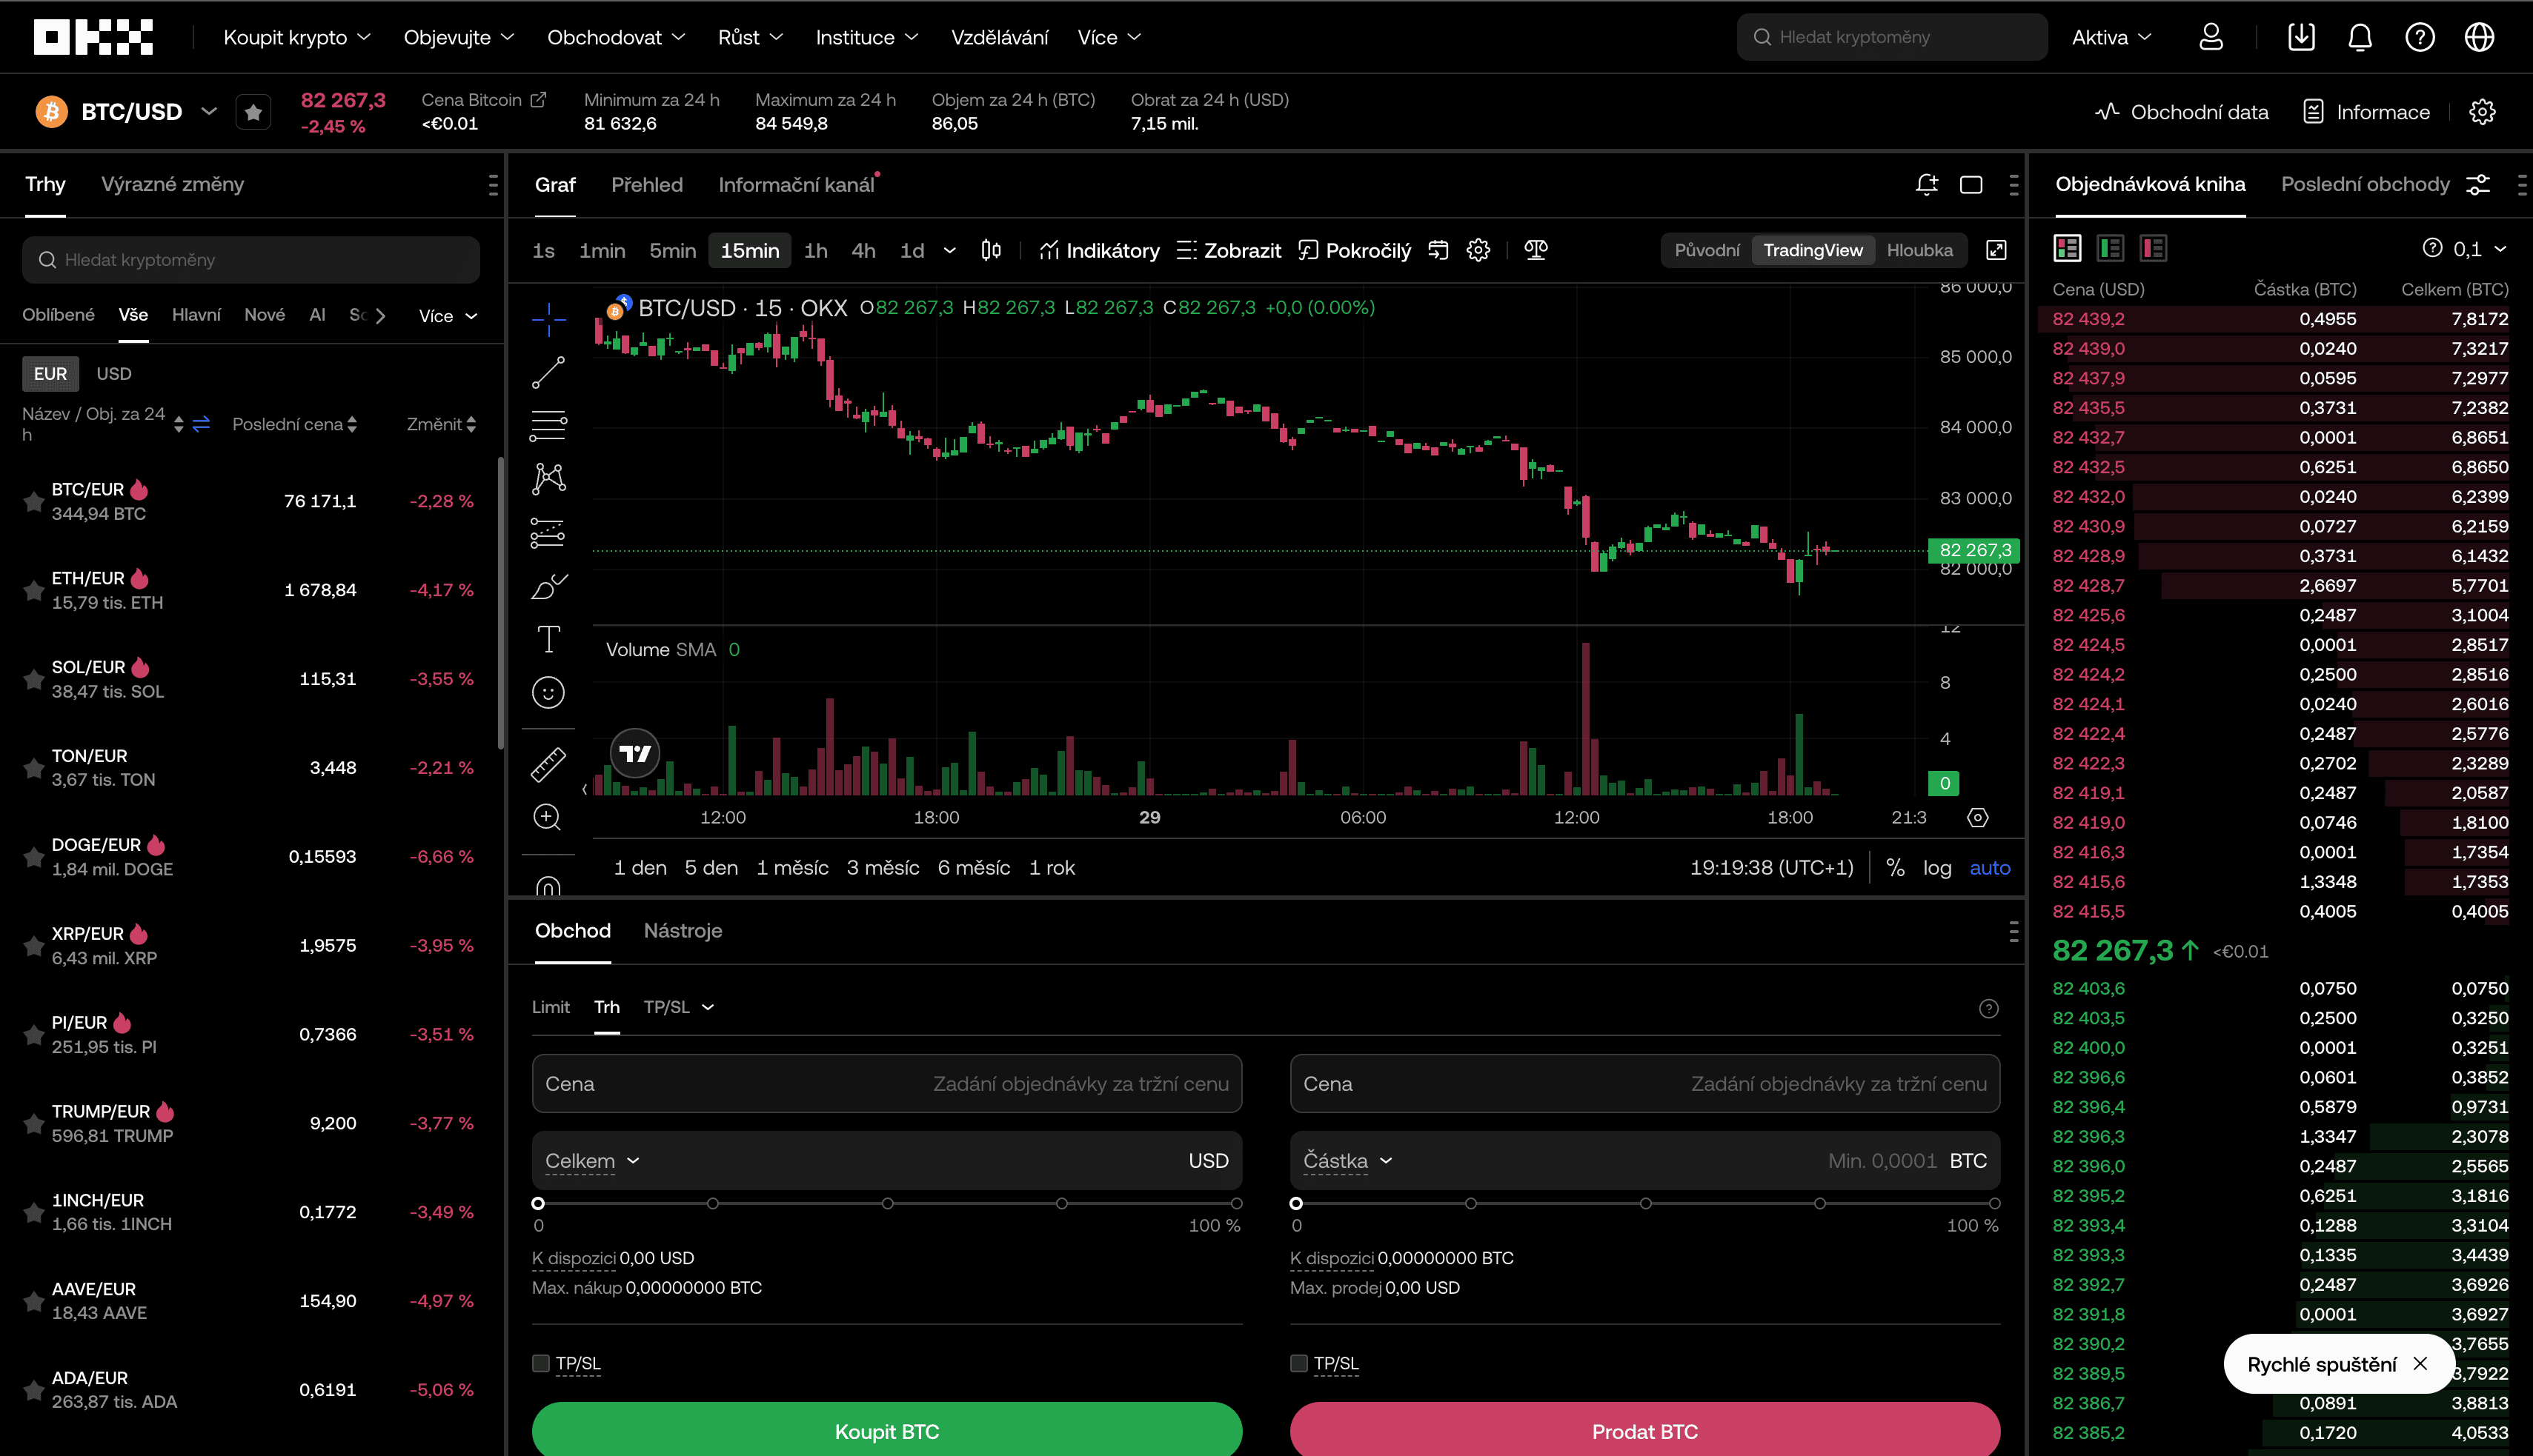
Task: Expand chart to fullscreen
Action: coord(1996,250)
